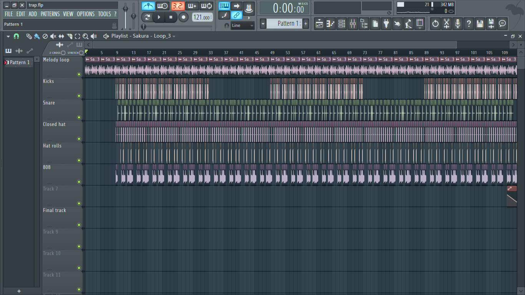Toggle typing keyboard to piano button
The width and height of the screenshot is (525, 295).
pyautogui.click(x=224, y=6)
